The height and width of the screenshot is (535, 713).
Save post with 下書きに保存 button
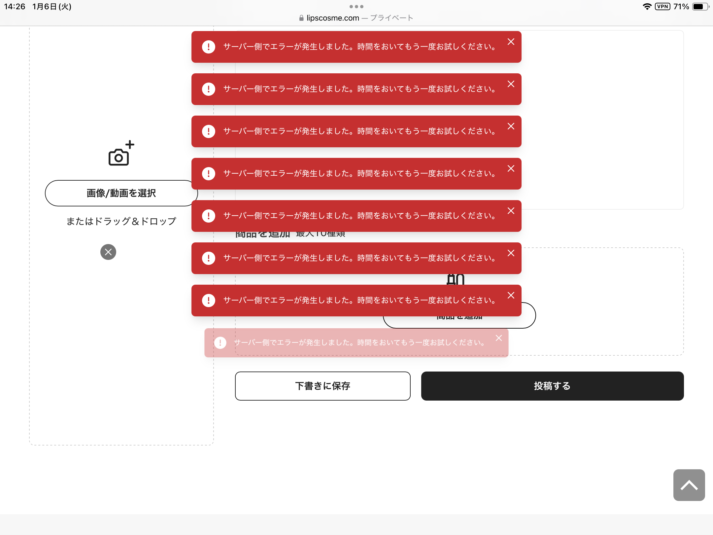coord(323,386)
